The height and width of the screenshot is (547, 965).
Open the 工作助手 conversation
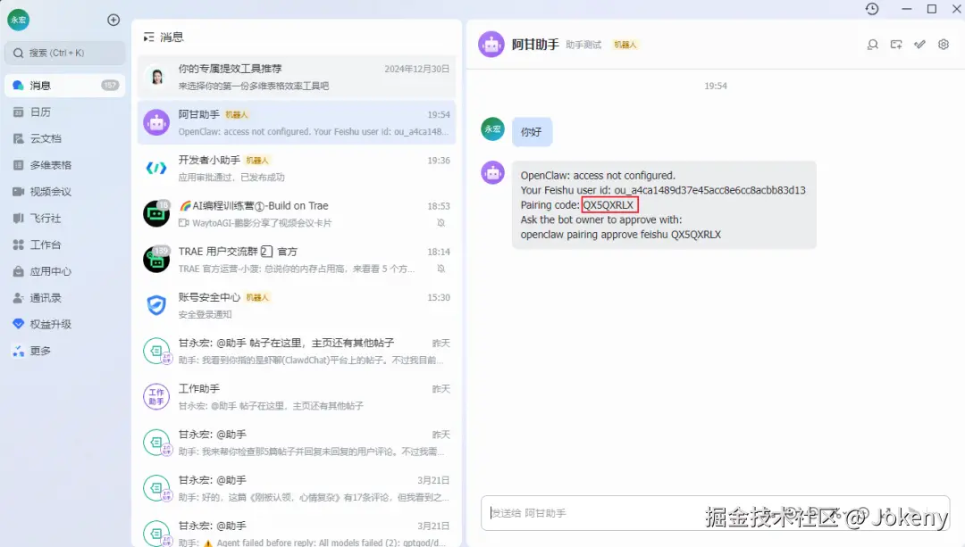(296, 396)
